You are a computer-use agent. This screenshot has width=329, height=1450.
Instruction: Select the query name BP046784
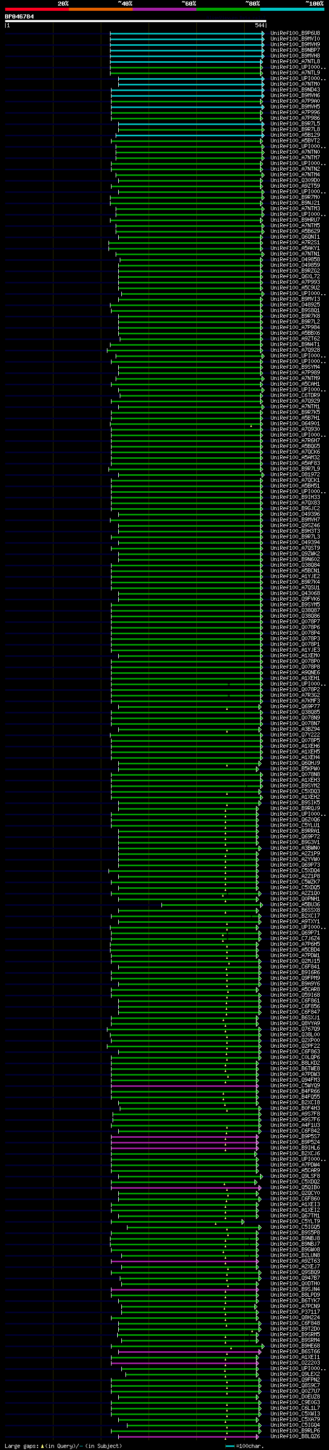coord(19,17)
